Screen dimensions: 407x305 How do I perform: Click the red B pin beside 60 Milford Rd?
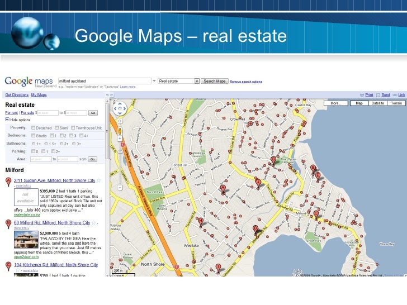(x=8, y=224)
